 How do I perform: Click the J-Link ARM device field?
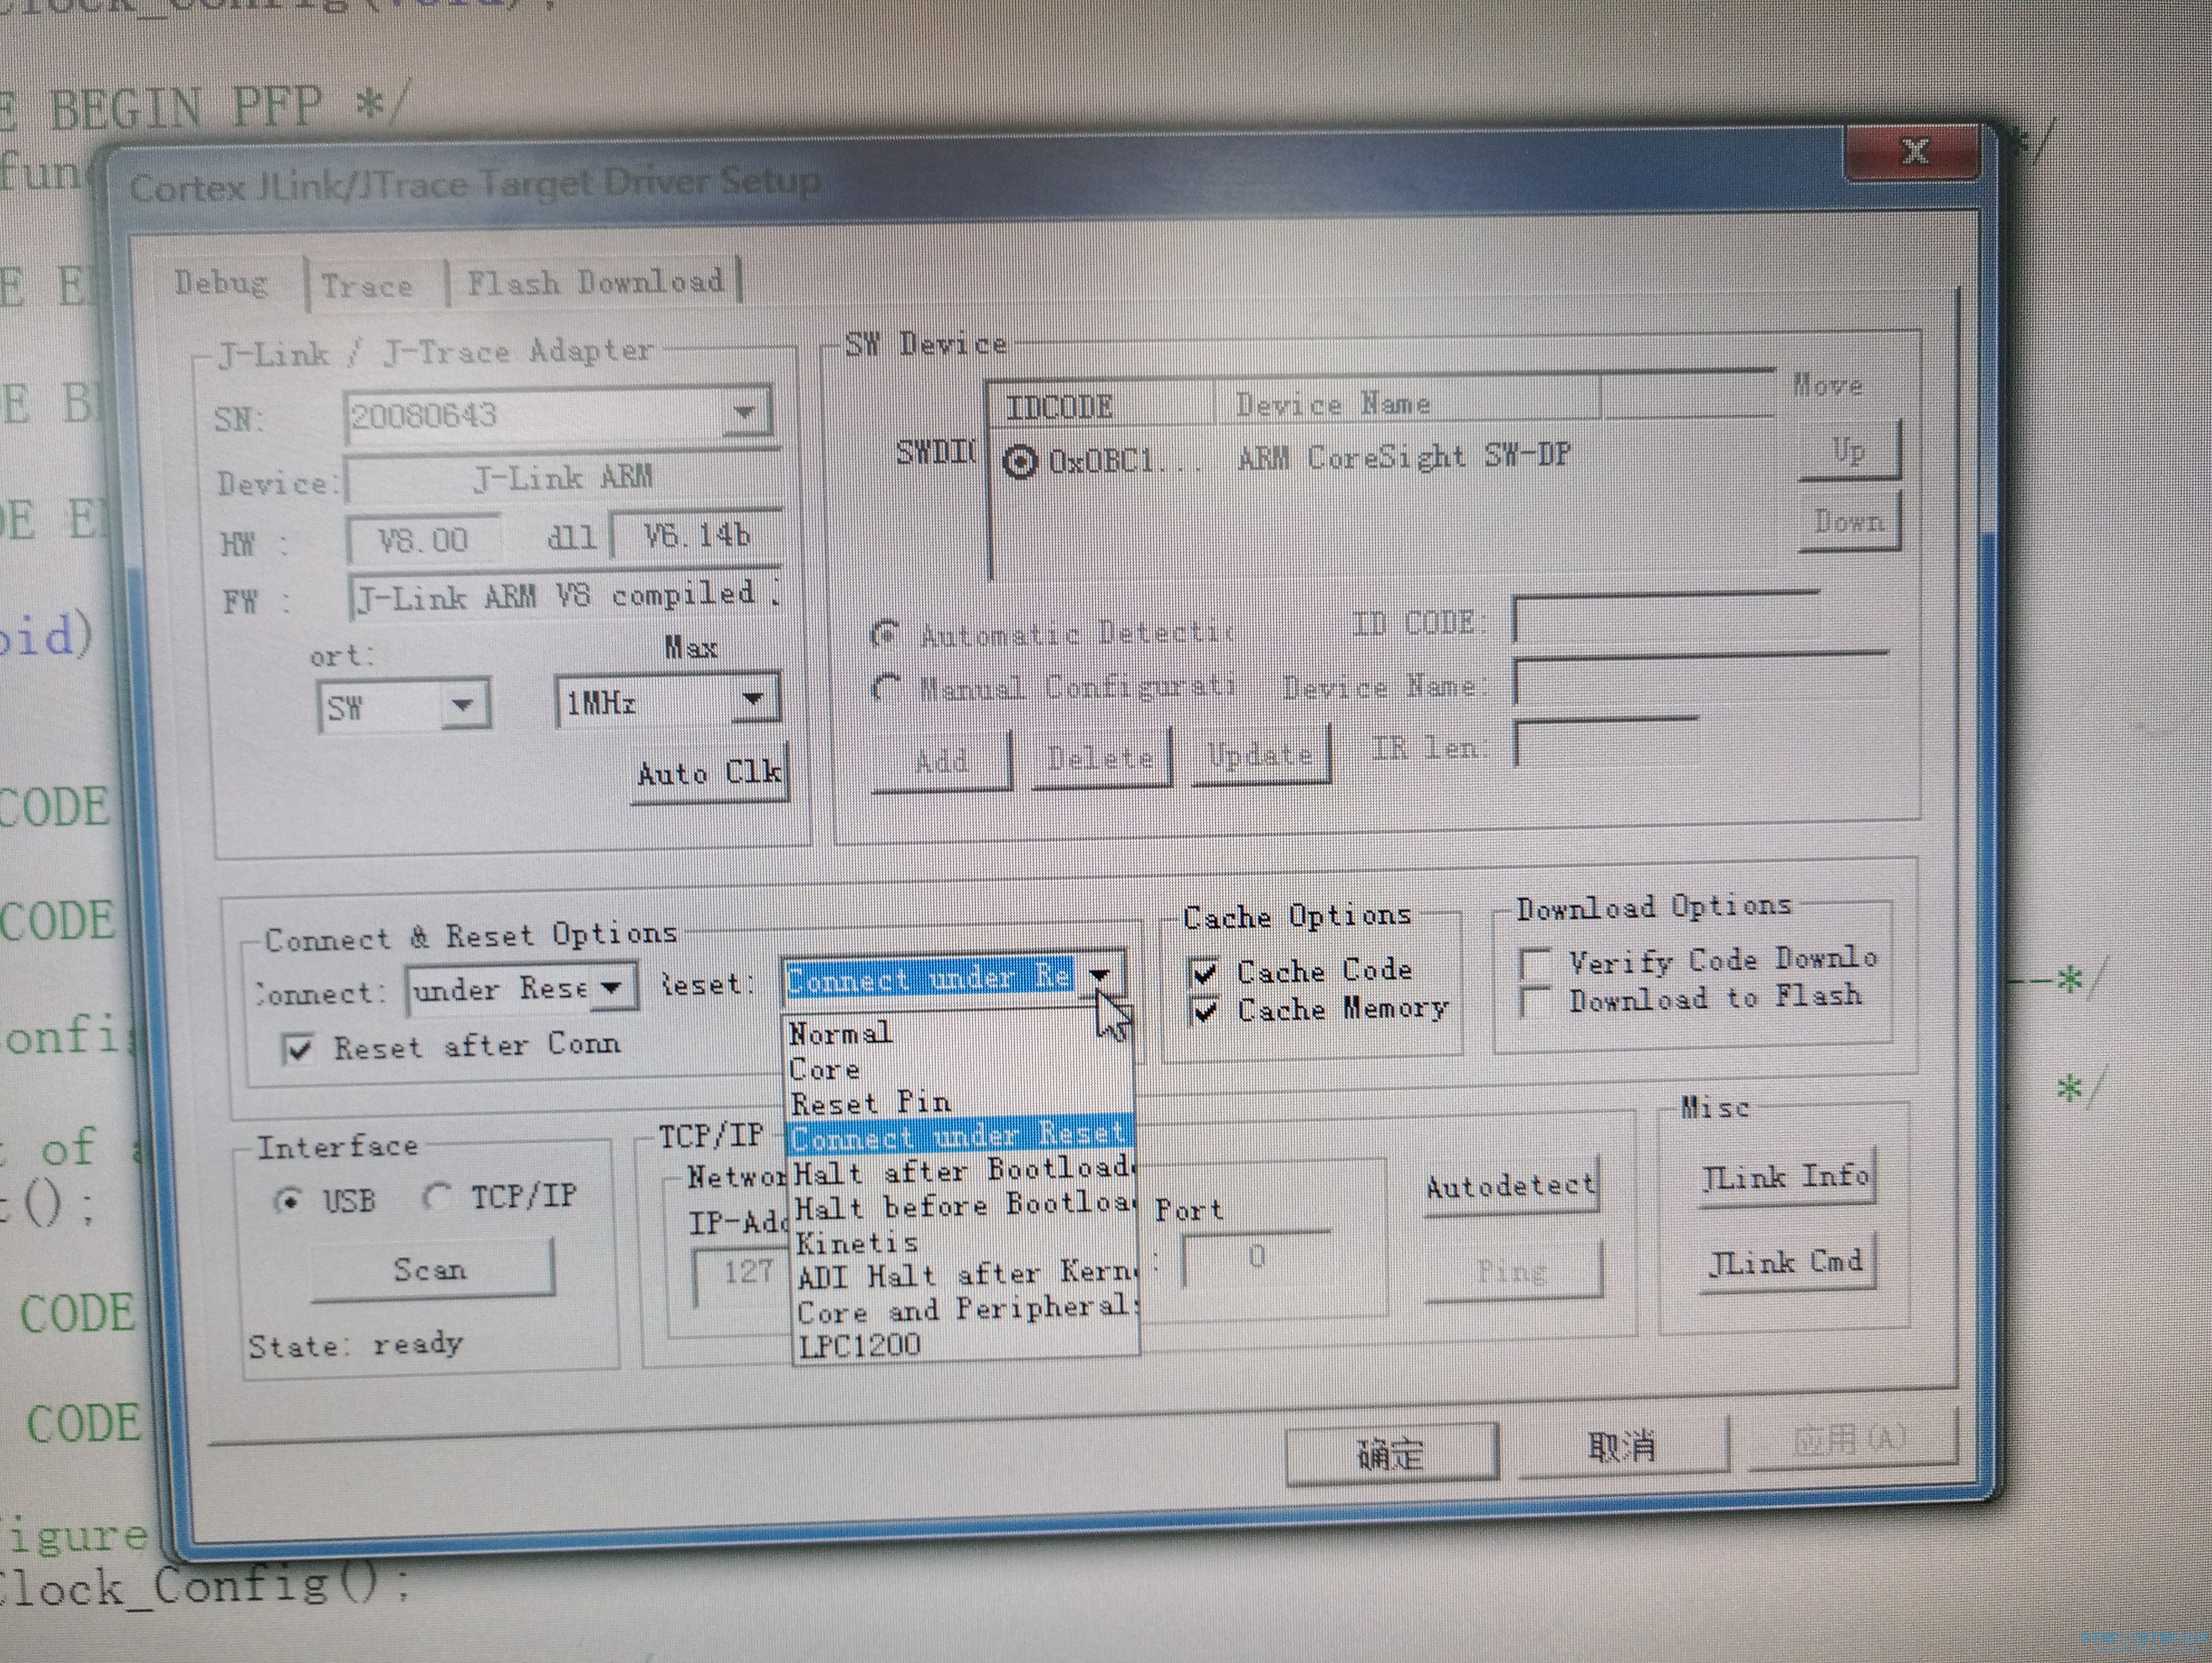(563, 478)
